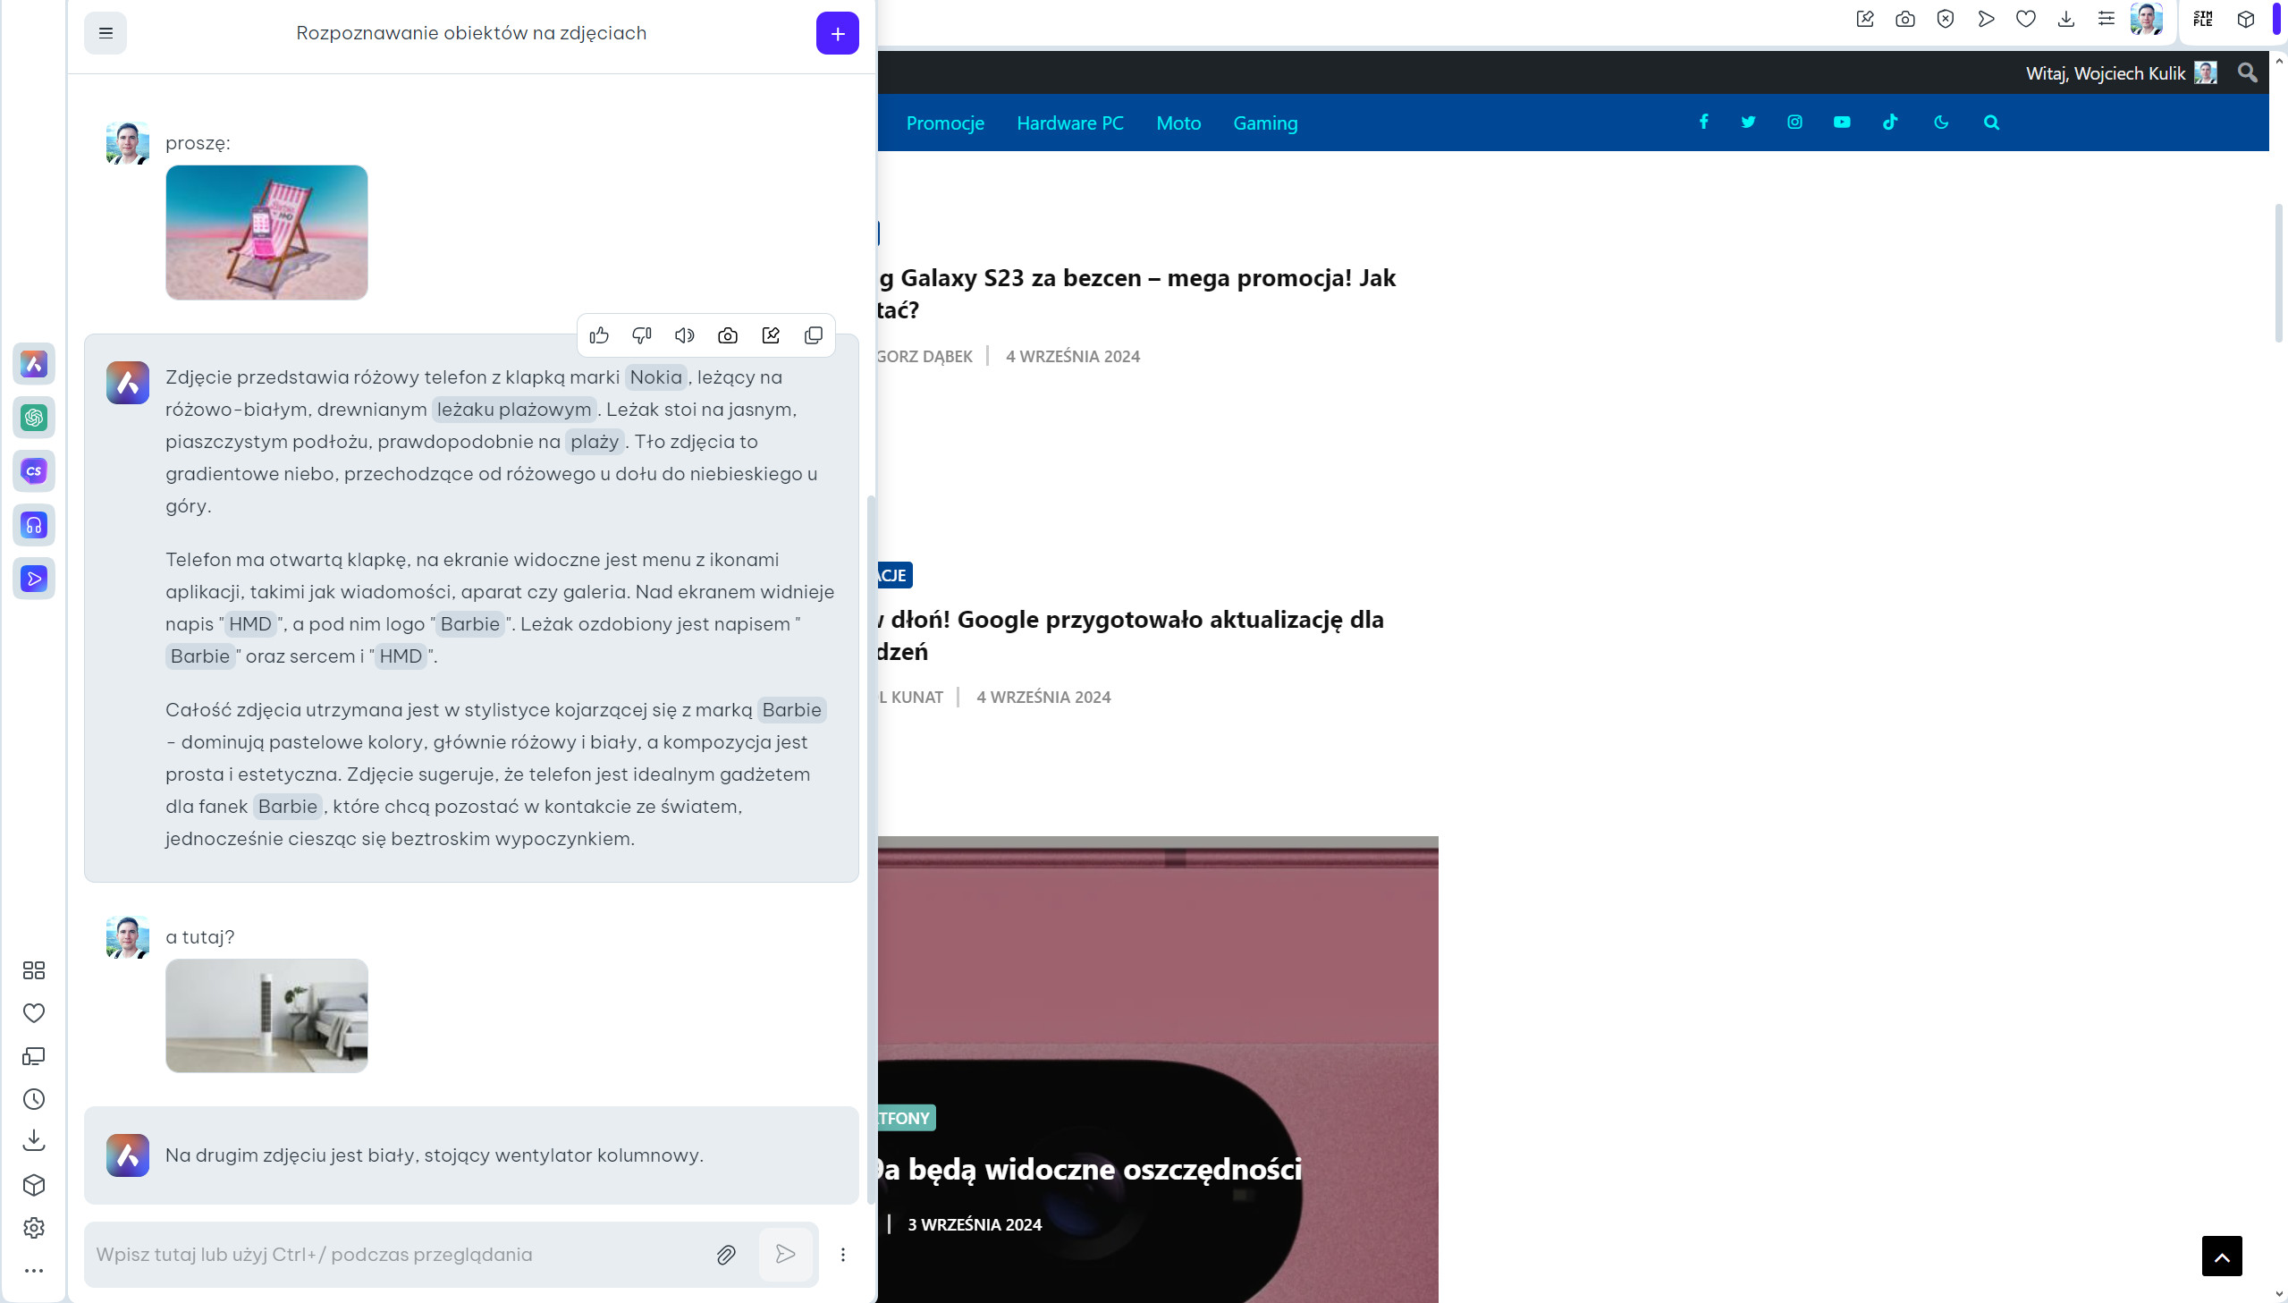Open the Galaxy S23 za bezcen article headline

(x=1136, y=294)
